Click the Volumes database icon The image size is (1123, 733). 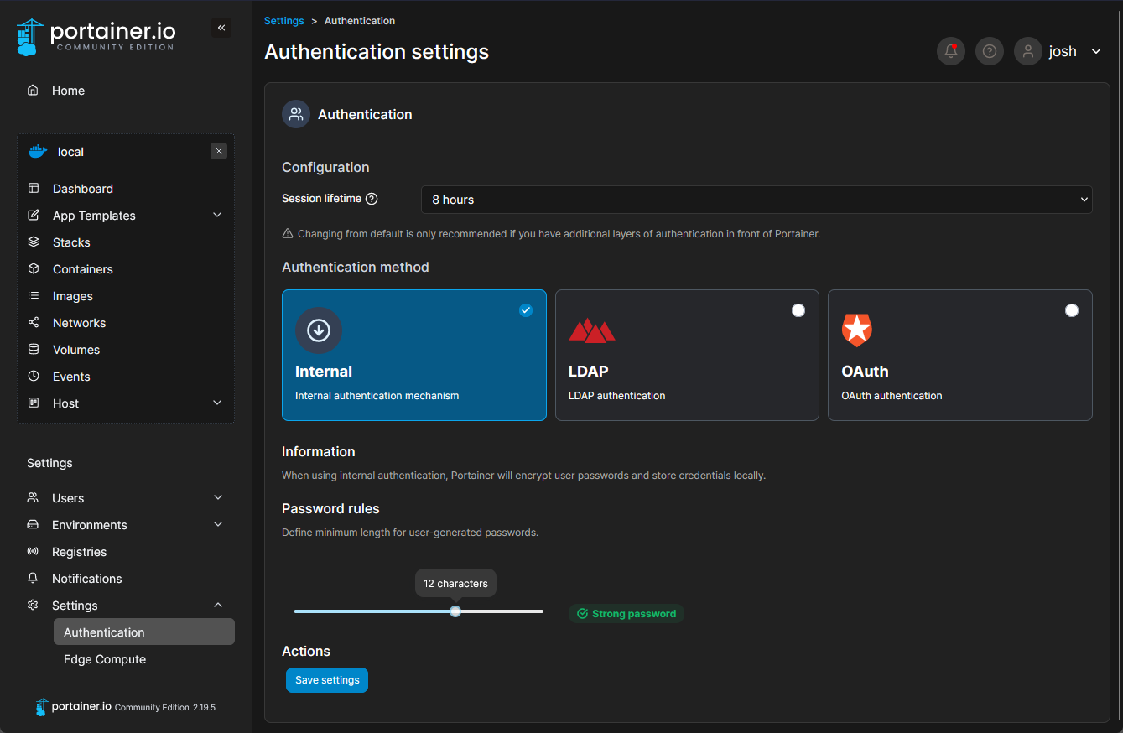tap(34, 350)
